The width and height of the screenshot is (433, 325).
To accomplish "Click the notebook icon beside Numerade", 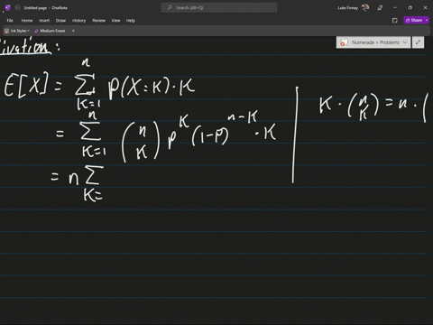I will [344, 42].
